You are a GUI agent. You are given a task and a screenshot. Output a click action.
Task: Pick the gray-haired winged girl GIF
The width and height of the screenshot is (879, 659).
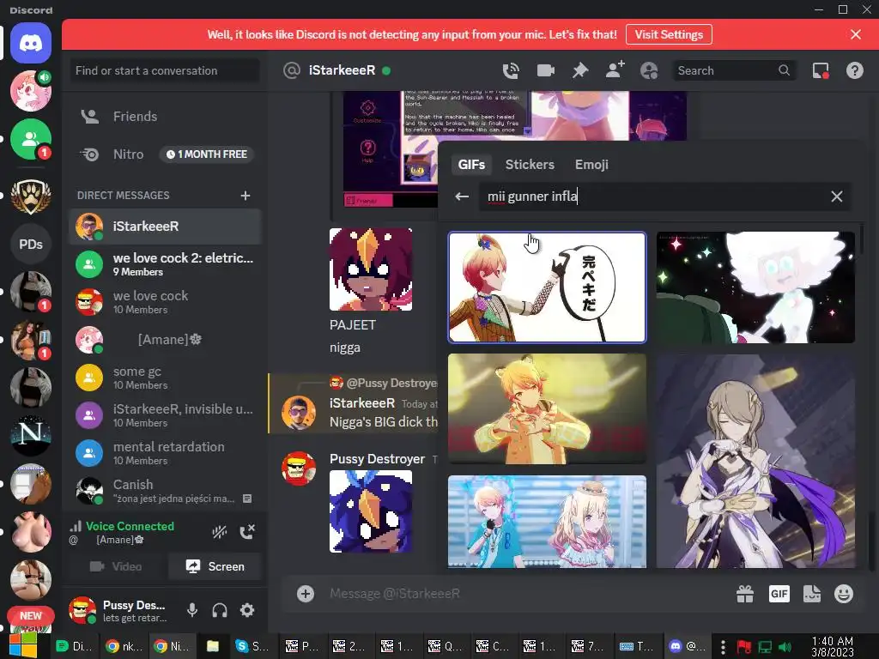(755, 461)
